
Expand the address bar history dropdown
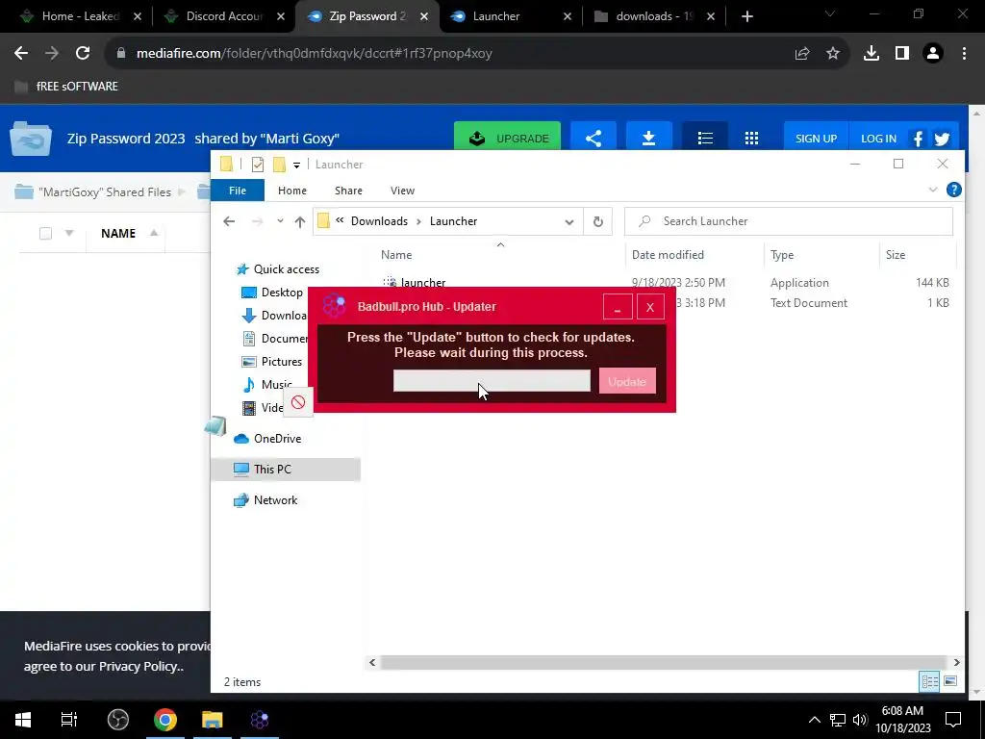[569, 221]
